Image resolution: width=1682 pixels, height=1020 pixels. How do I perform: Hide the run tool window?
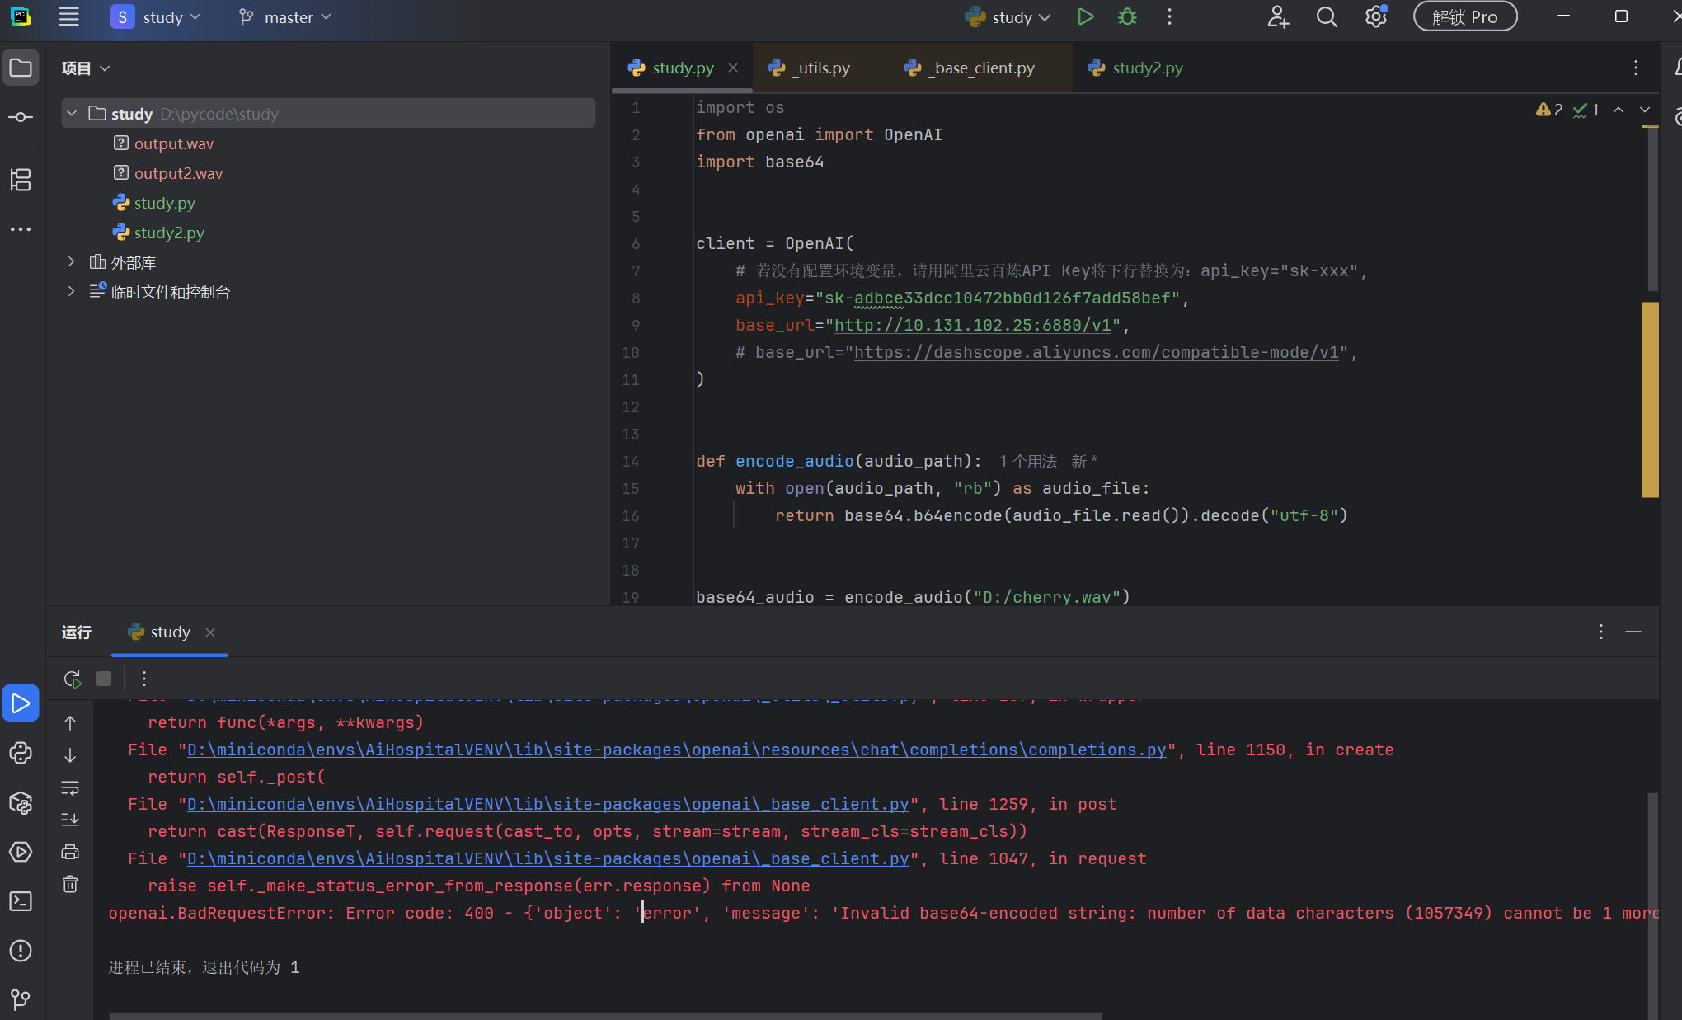1633,632
